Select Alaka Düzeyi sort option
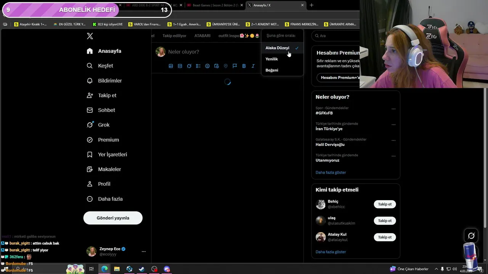 coord(282,48)
